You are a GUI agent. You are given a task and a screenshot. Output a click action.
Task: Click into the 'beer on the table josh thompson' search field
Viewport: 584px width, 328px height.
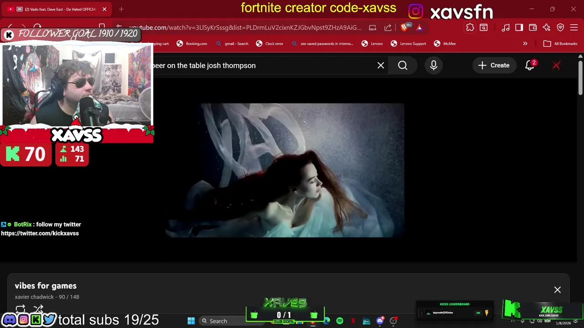coord(262,66)
